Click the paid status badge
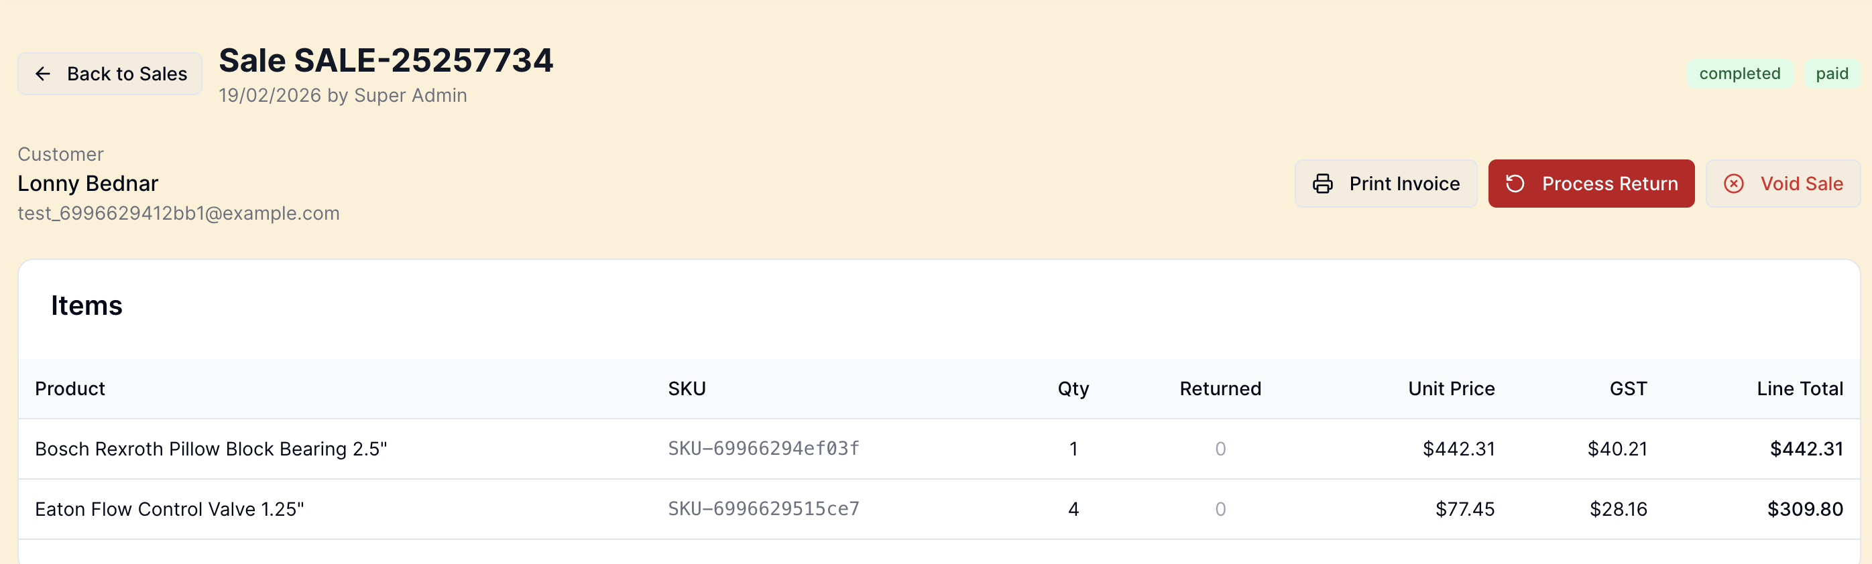The image size is (1872, 564). (x=1831, y=74)
